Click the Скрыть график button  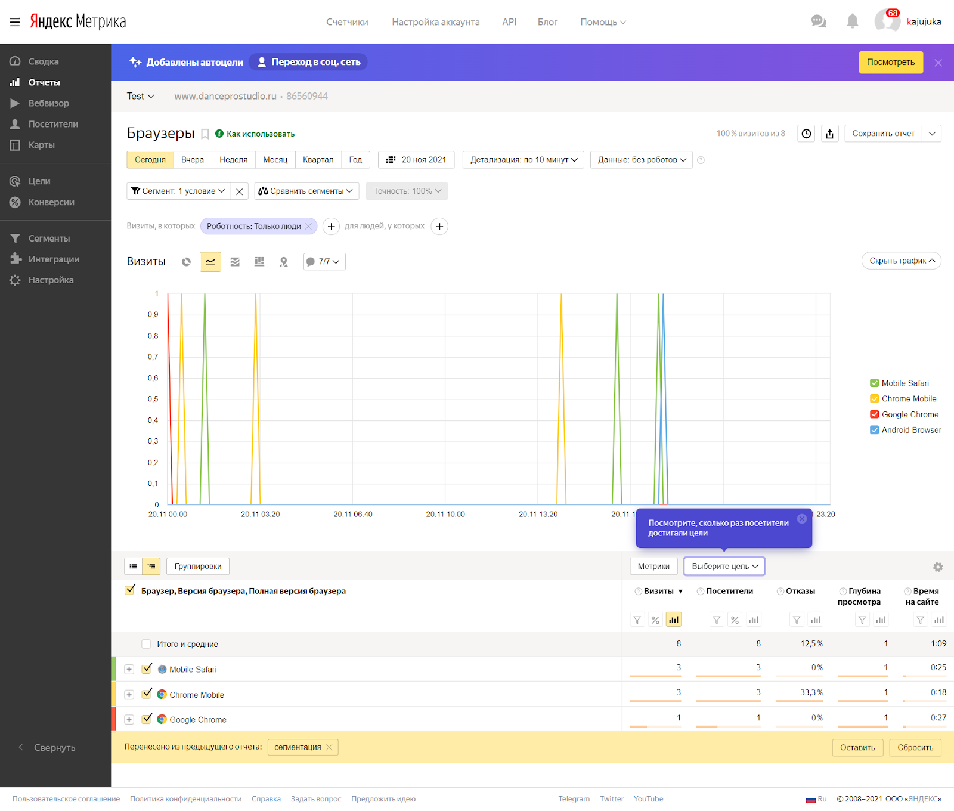pyautogui.click(x=902, y=261)
